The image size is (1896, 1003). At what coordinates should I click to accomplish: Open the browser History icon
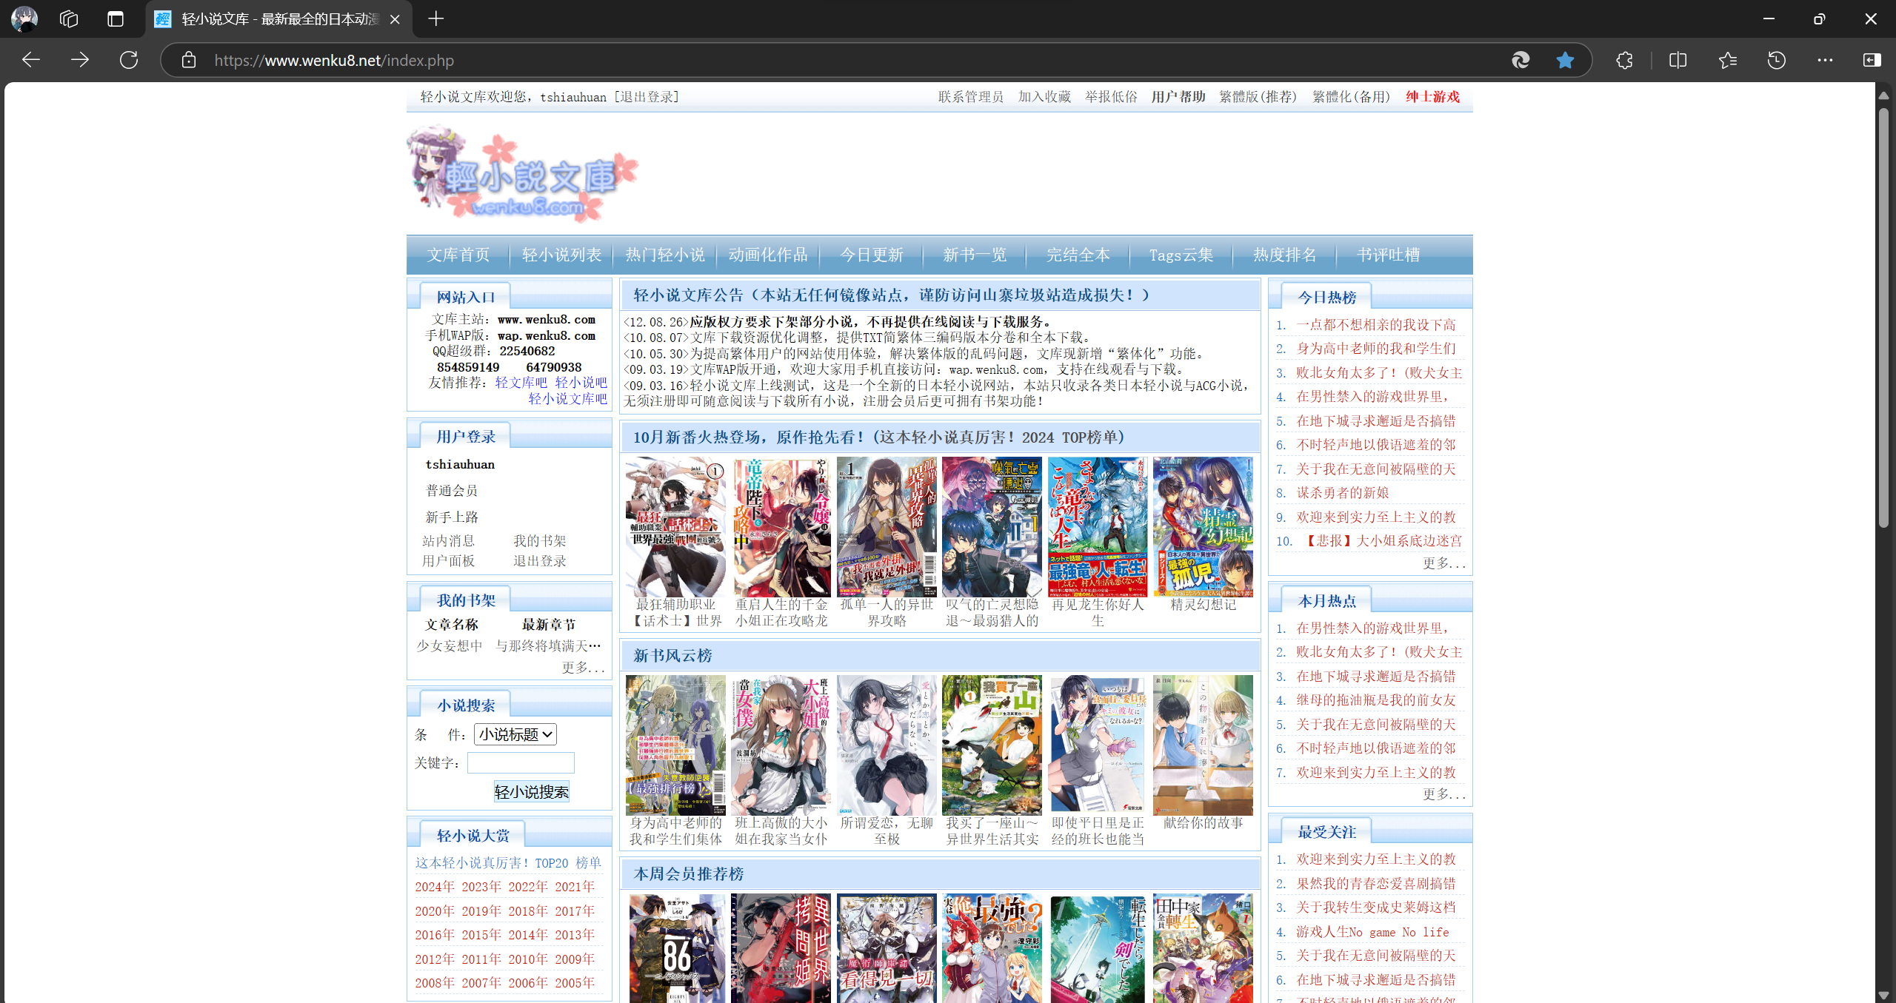click(1777, 60)
